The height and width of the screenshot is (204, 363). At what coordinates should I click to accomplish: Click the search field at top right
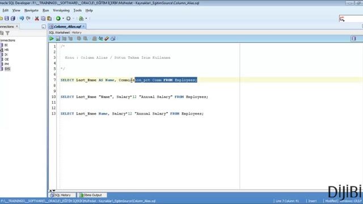pyautogui.click(x=351, y=19)
